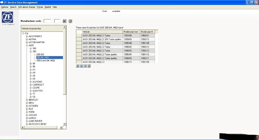The height and width of the screenshot is (140, 259).
Task: Click the second Manufacturer code input box
Action: click(x=57, y=21)
